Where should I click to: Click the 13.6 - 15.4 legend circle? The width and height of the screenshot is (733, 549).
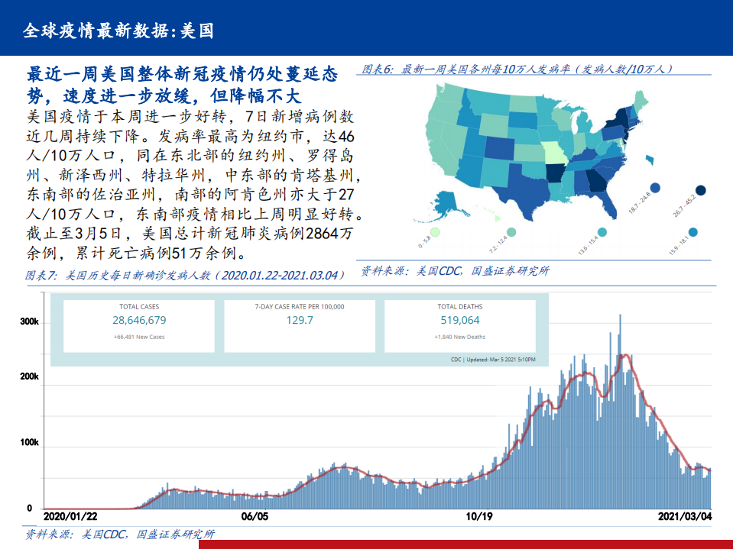point(602,232)
